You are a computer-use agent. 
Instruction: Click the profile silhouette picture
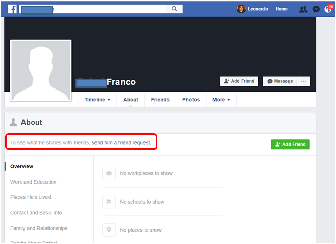click(x=41, y=71)
